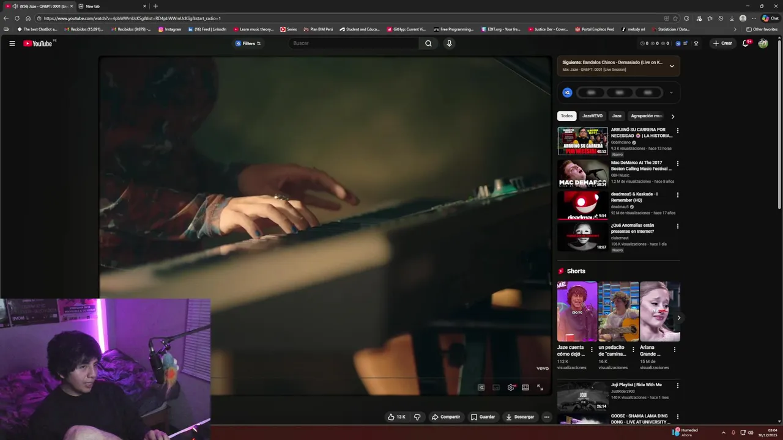
Task: Open the Humedad weather widget in taskbar
Action: [x=685, y=432]
